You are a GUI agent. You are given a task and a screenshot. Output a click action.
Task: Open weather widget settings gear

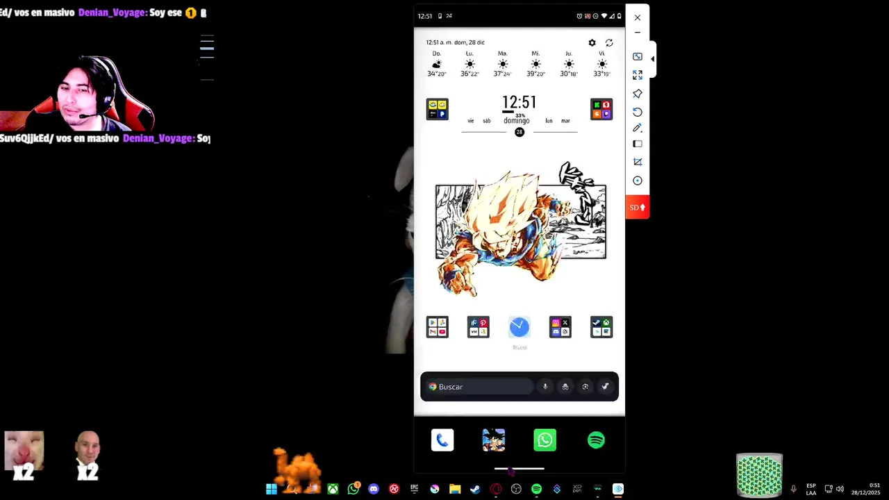pos(592,43)
